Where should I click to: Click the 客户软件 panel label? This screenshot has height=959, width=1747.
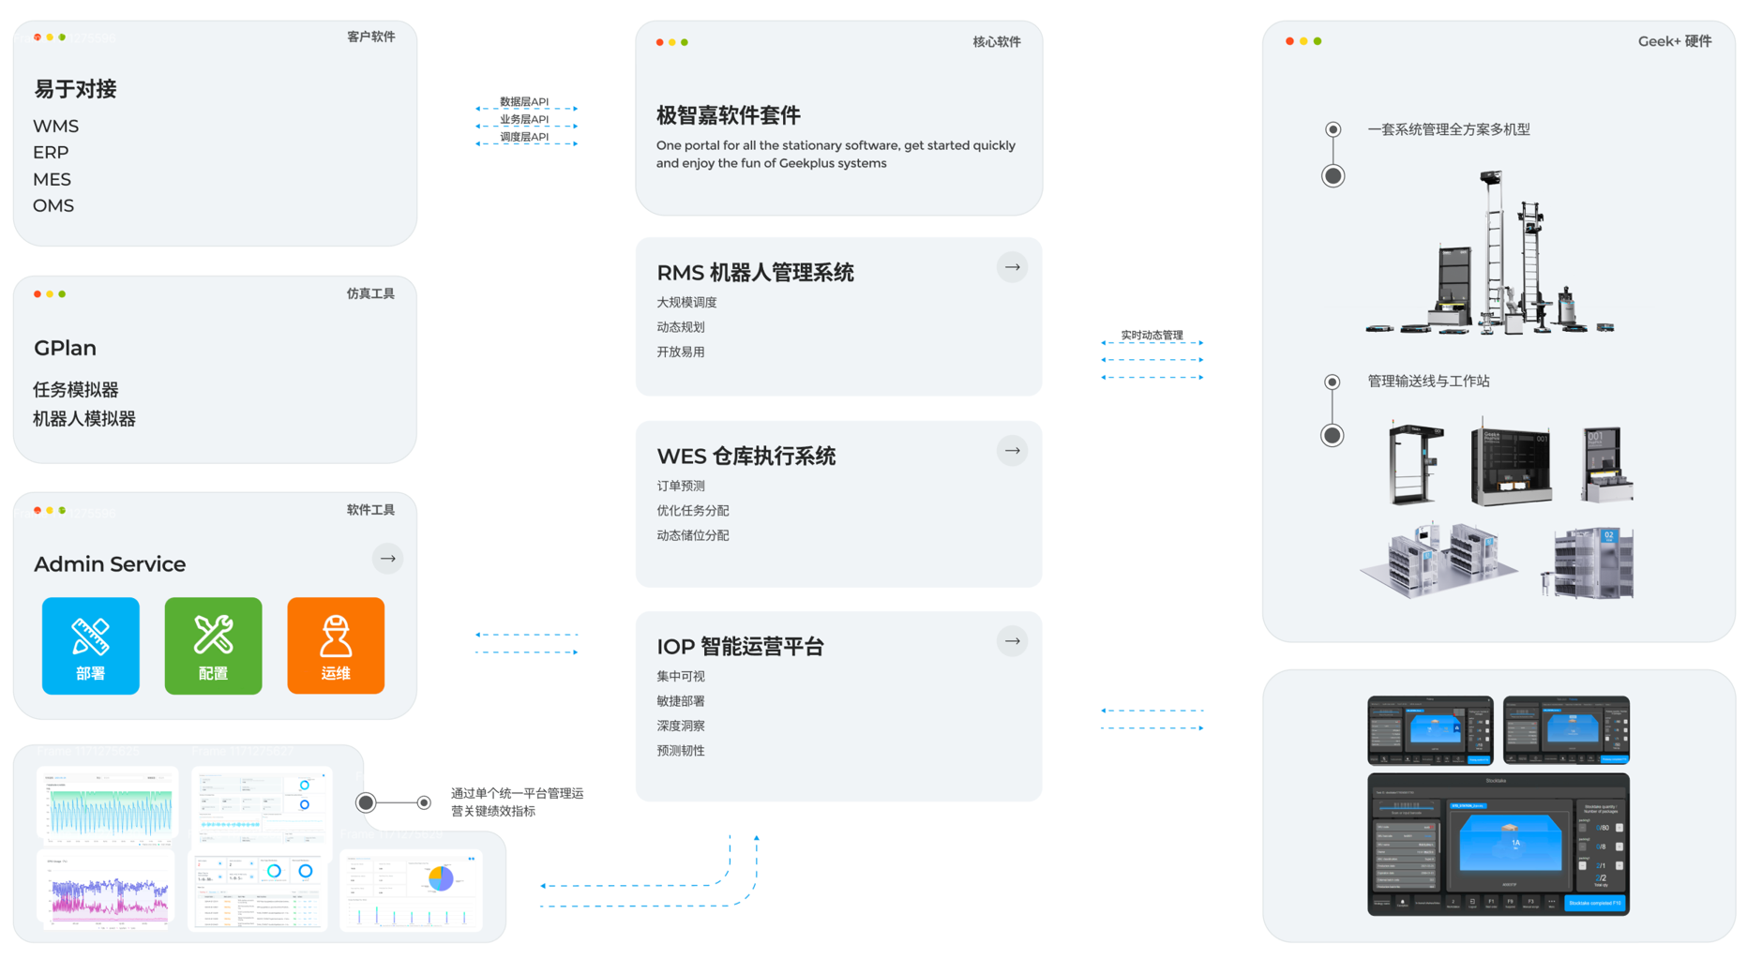pyautogui.click(x=370, y=37)
